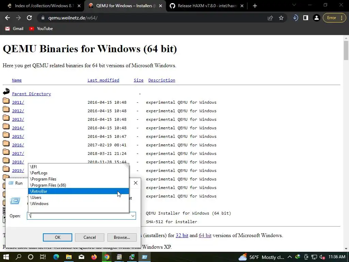Open the Chrome Error update menu
The height and width of the screenshot is (262, 349).
(334, 18)
